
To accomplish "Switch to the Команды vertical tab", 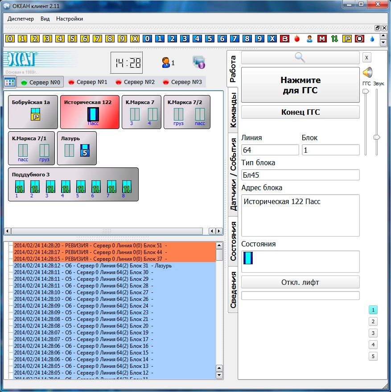I will [x=233, y=108].
